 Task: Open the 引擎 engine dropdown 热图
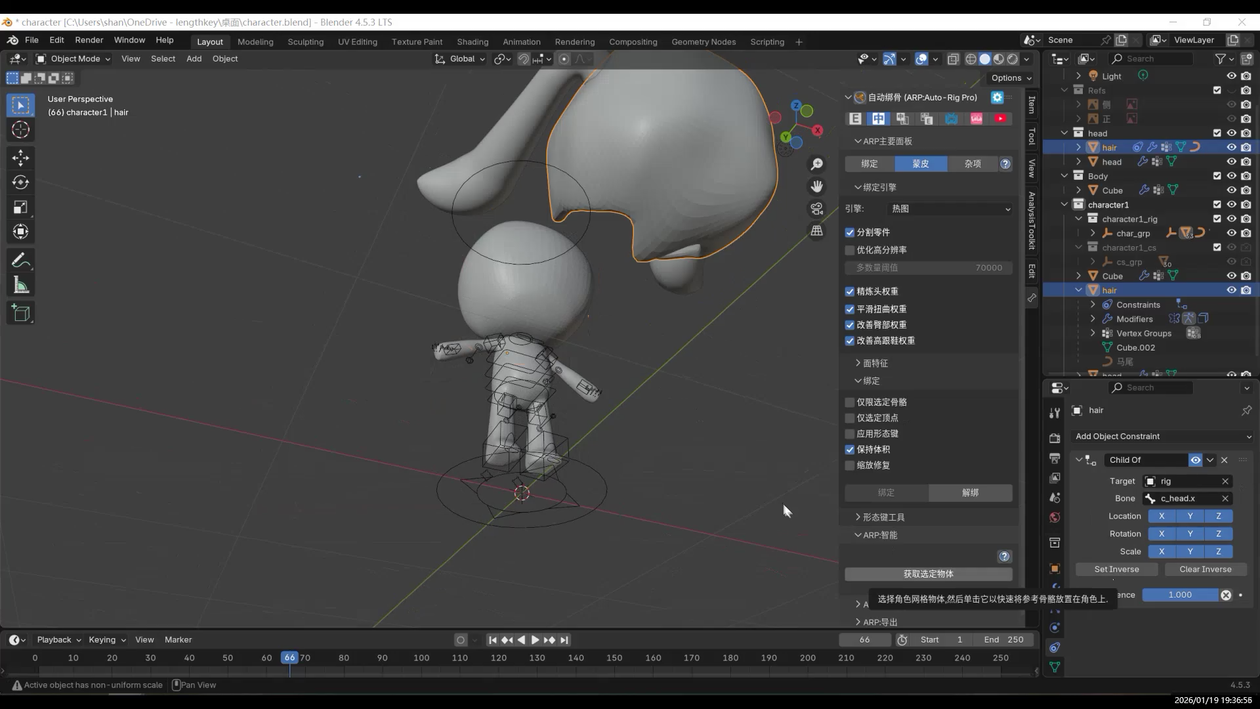pyautogui.click(x=949, y=209)
